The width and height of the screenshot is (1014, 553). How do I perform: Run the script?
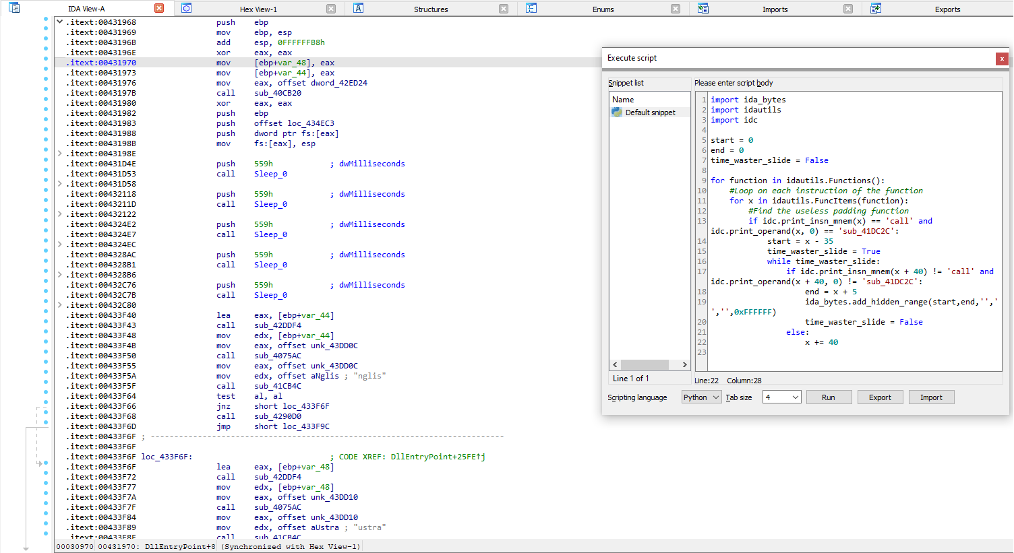pyautogui.click(x=829, y=397)
